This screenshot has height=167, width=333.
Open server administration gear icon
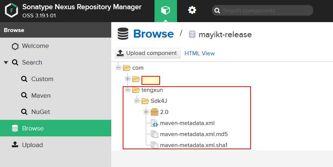tap(192, 10)
